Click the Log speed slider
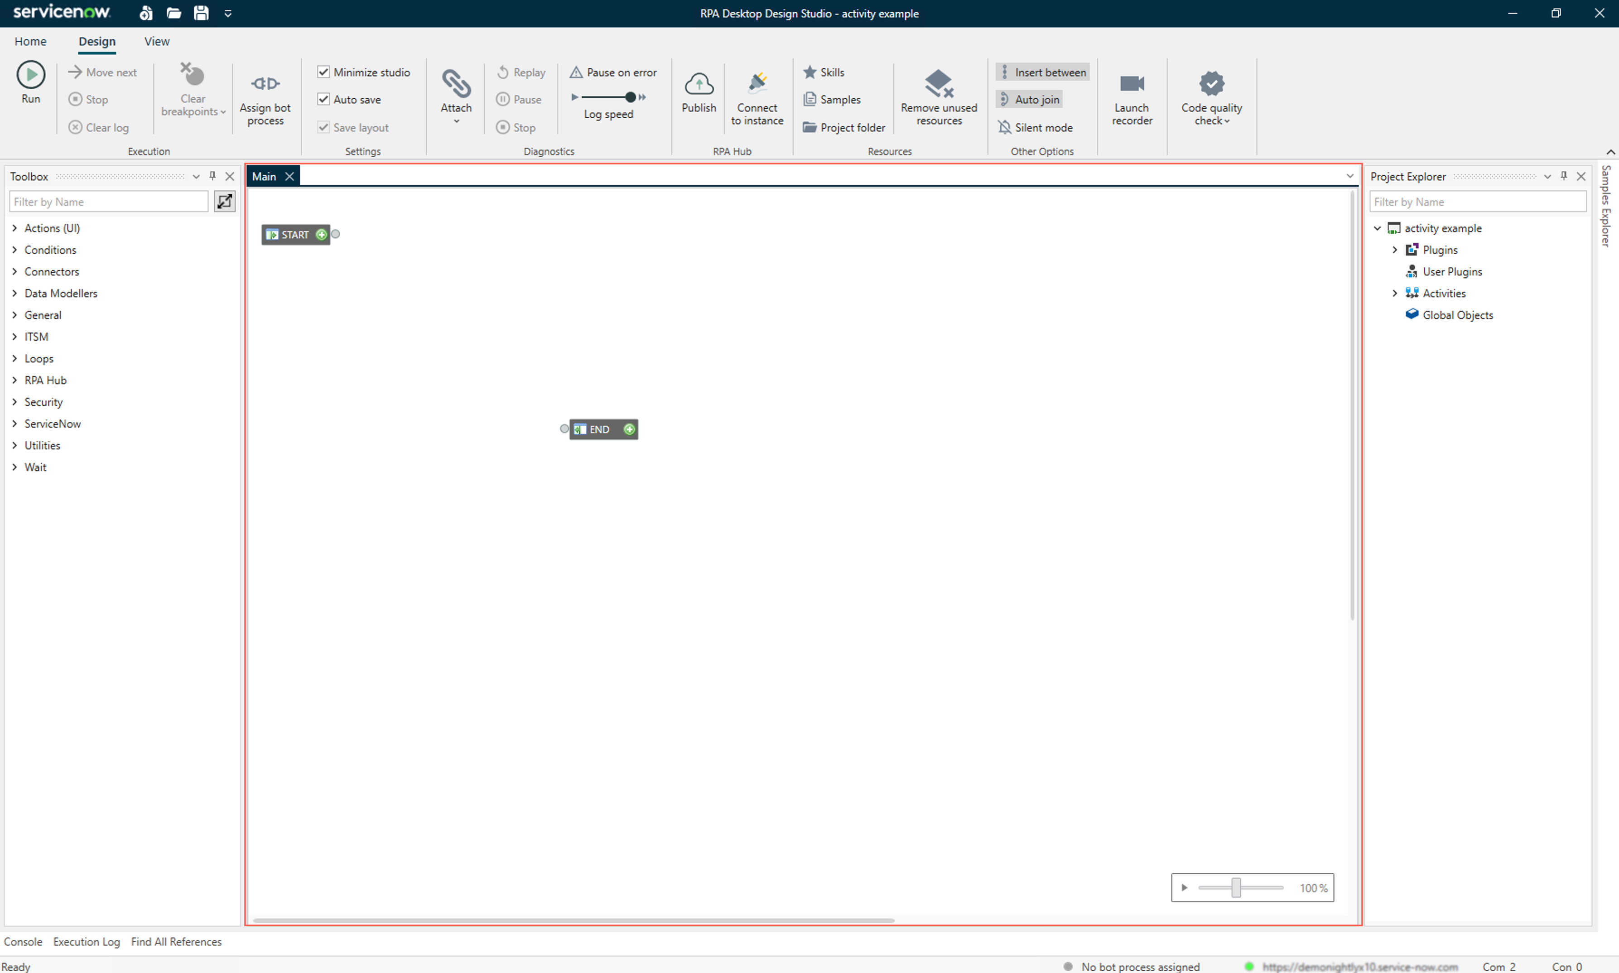Image resolution: width=1619 pixels, height=973 pixels. 608,97
